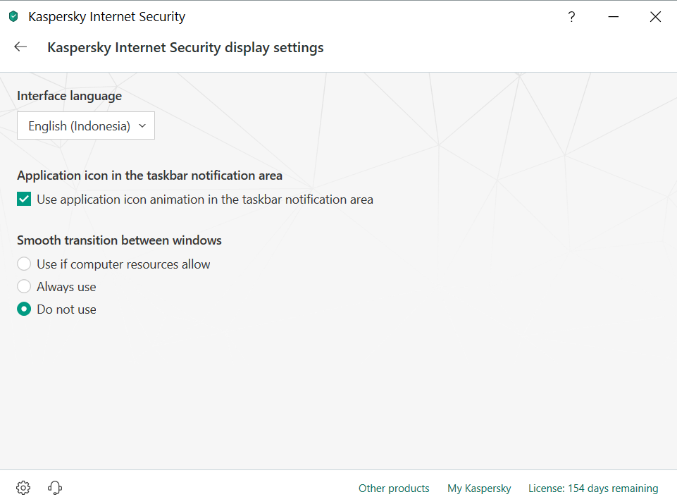Screen dimensions: 677x504
Task: Click the 'Use if computer resources allow' label text
Action: [123, 264]
